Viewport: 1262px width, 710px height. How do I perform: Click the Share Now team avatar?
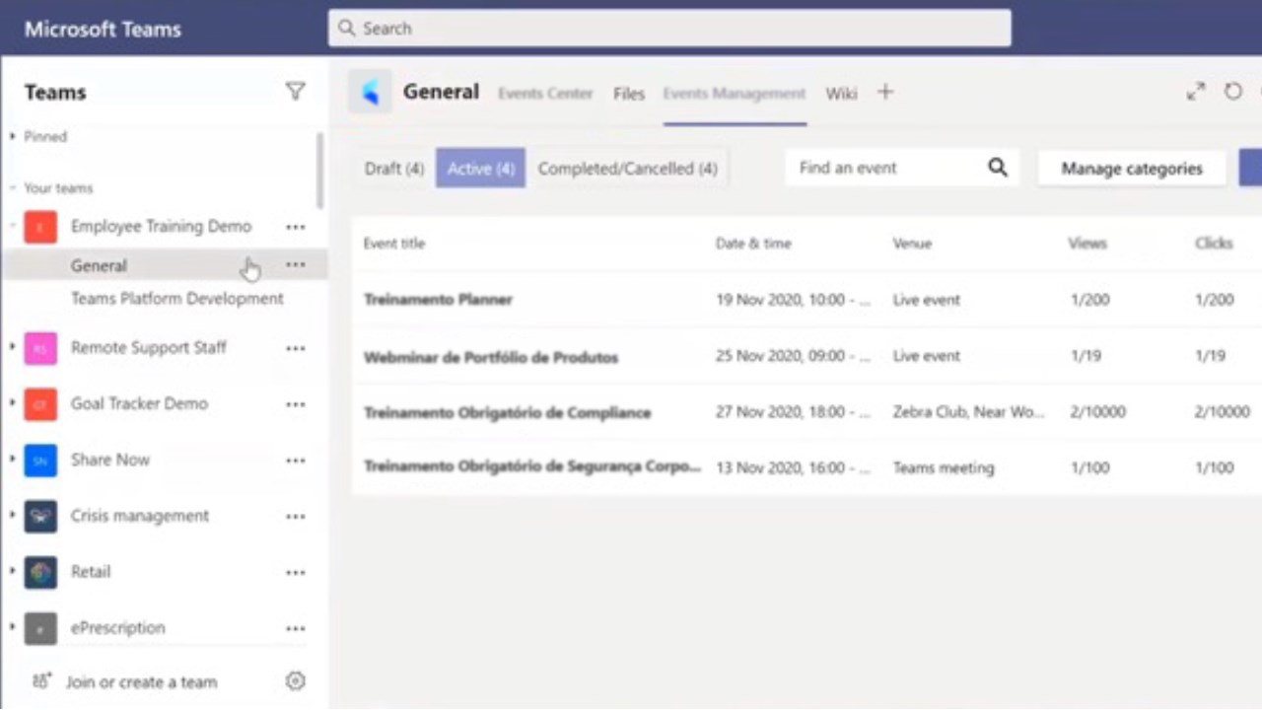tap(40, 461)
